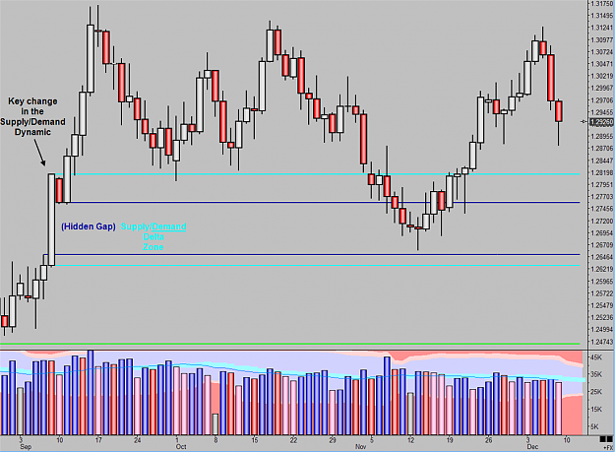Click the 1.24743 price axis label
Image resolution: width=615 pixels, height=452 pixels.
coord(601,342)
